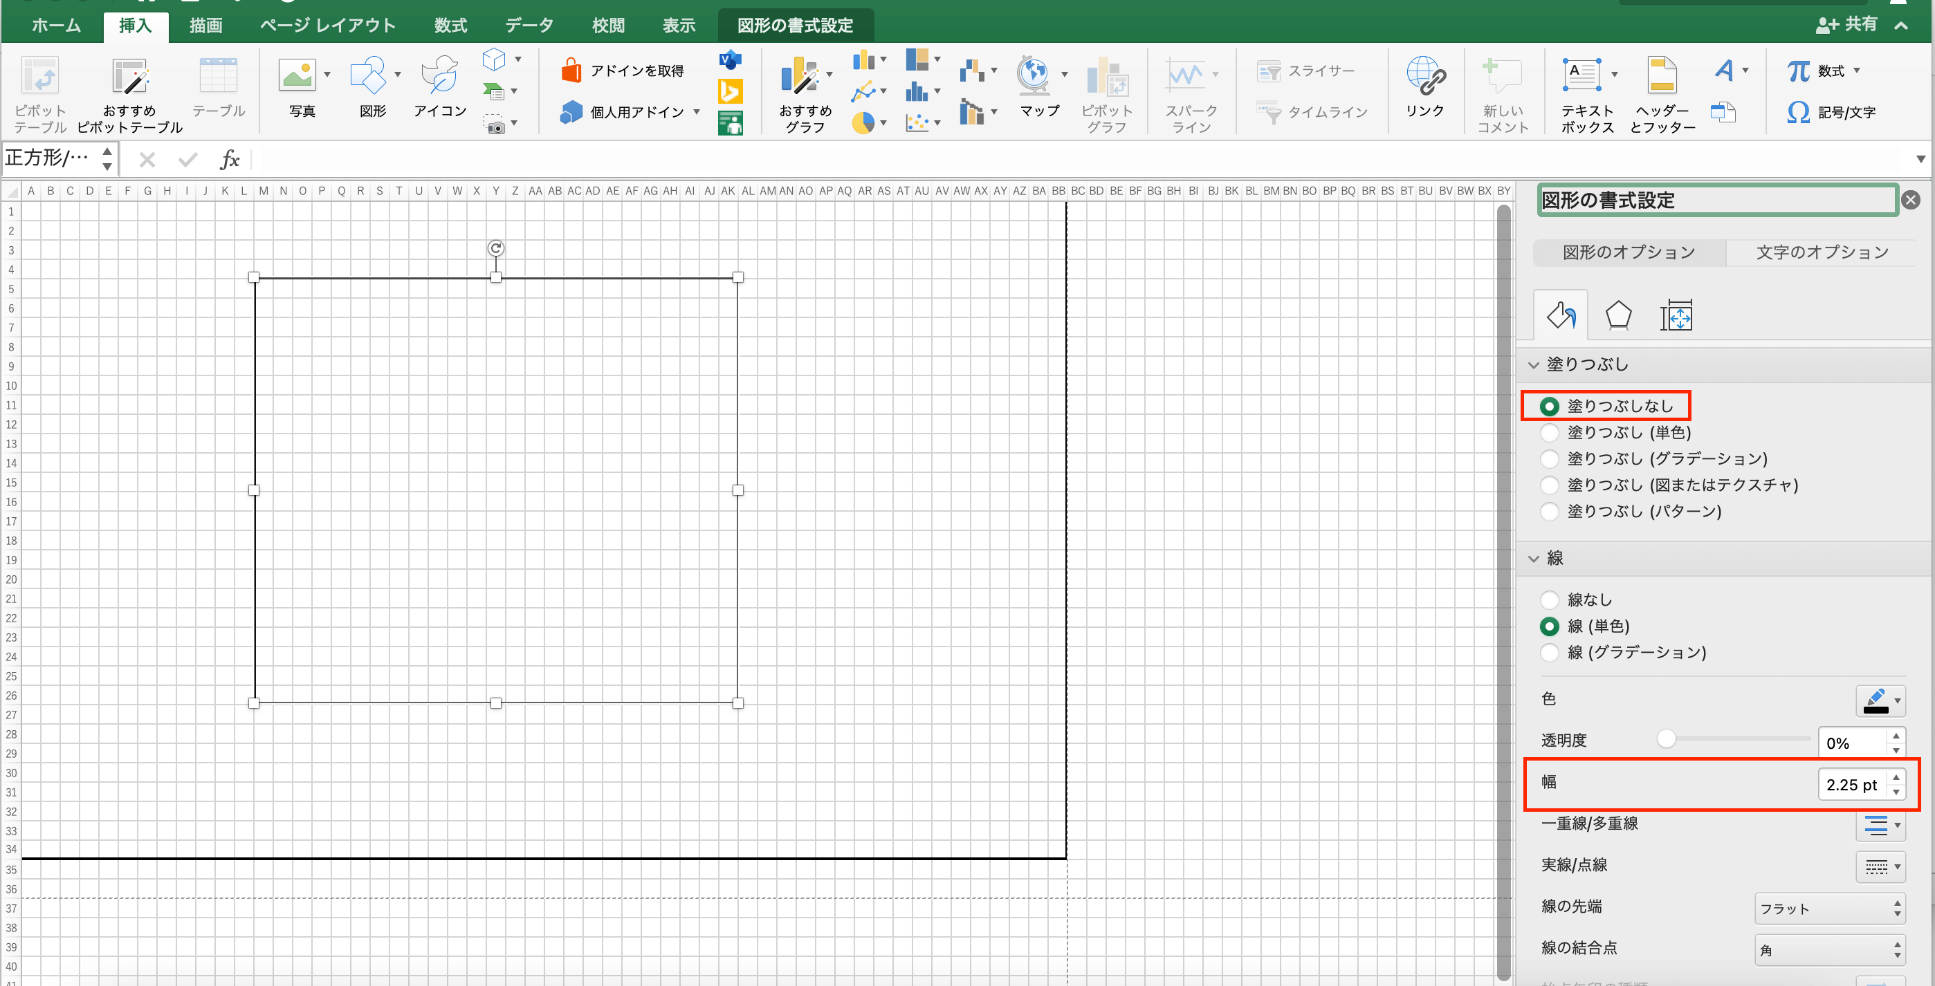Screen dimensions: 1935x986
Task: Open the WordArt A dropdown
Action: point(1732,71)
